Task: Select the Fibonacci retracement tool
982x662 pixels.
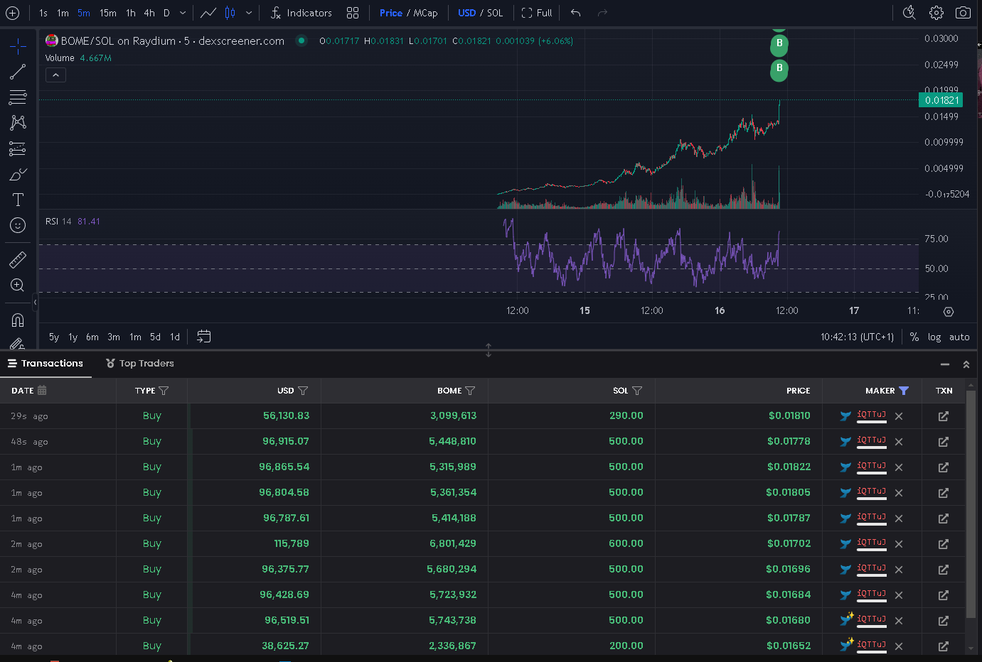Action: [18, 97]
